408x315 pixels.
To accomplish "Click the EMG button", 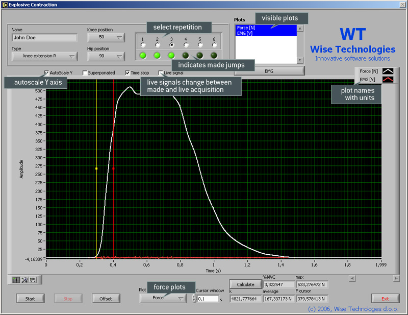I will (269, 71).
